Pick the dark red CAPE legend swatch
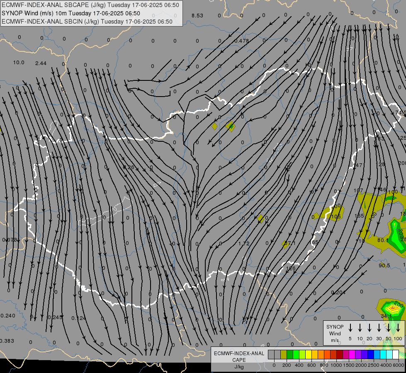Image resolution: width=406 pixels, height=373 pixels. [x=340, y=354]
